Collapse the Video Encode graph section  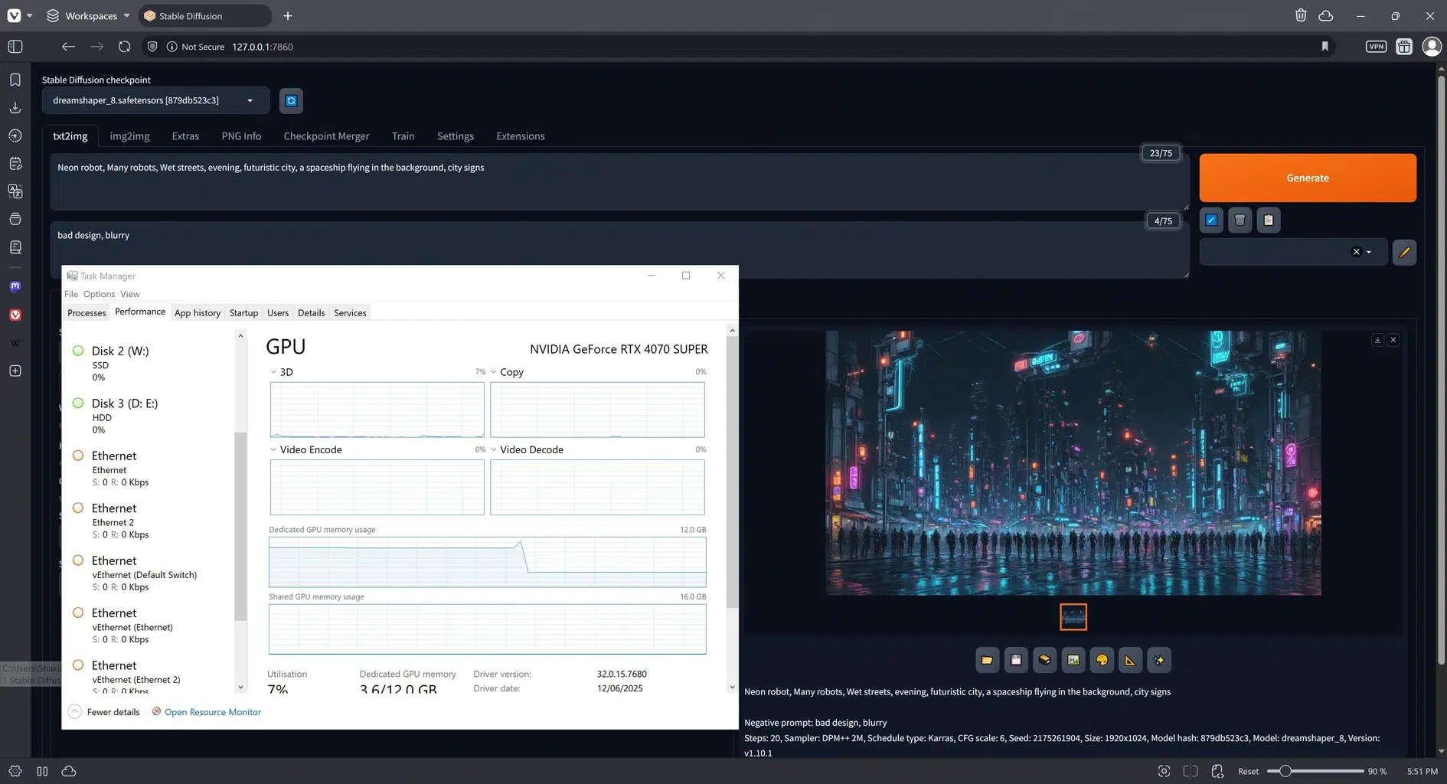[x=273, y=449]
